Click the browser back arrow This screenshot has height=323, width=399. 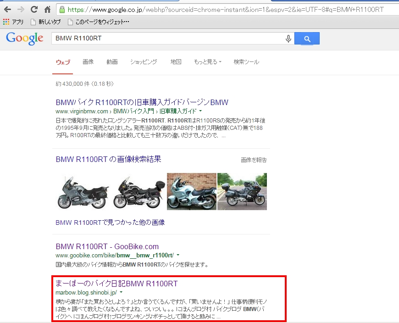(x=8, y=10)
